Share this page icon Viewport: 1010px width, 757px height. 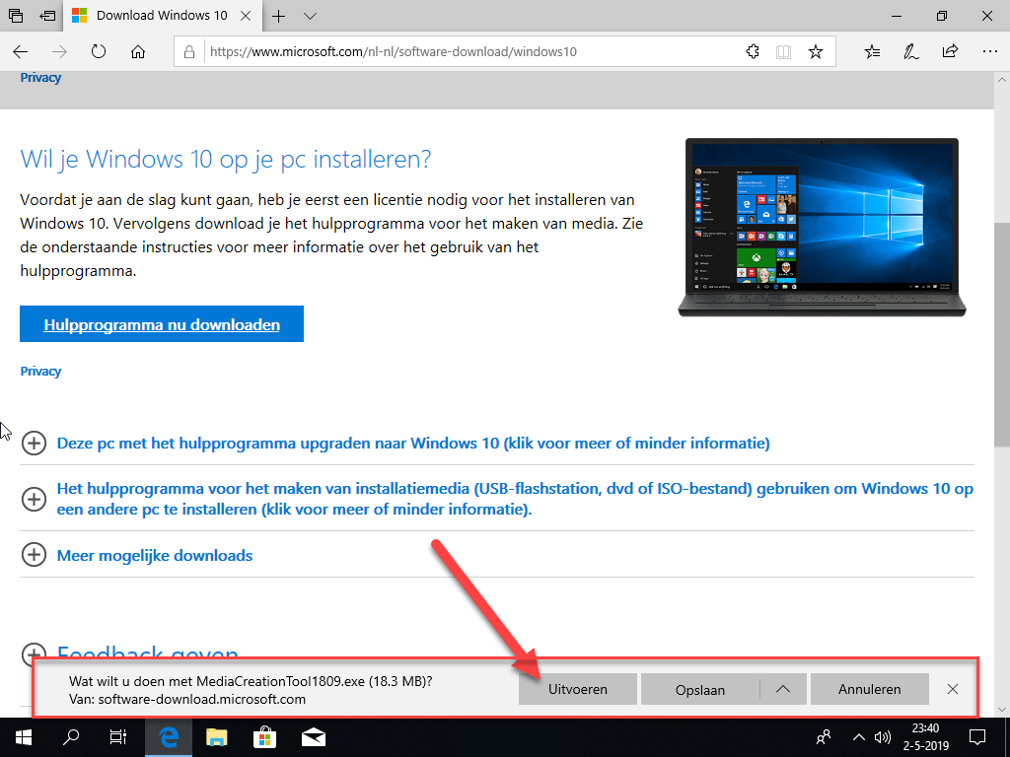[950, 51]
